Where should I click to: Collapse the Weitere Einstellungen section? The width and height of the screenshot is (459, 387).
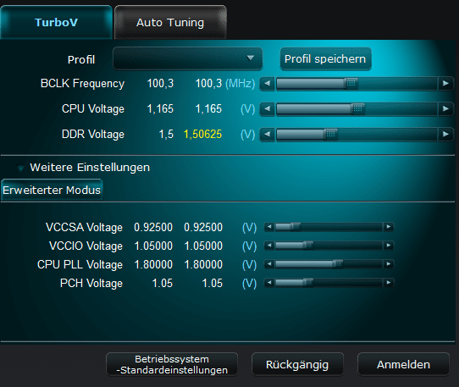(x=20, y=168)
